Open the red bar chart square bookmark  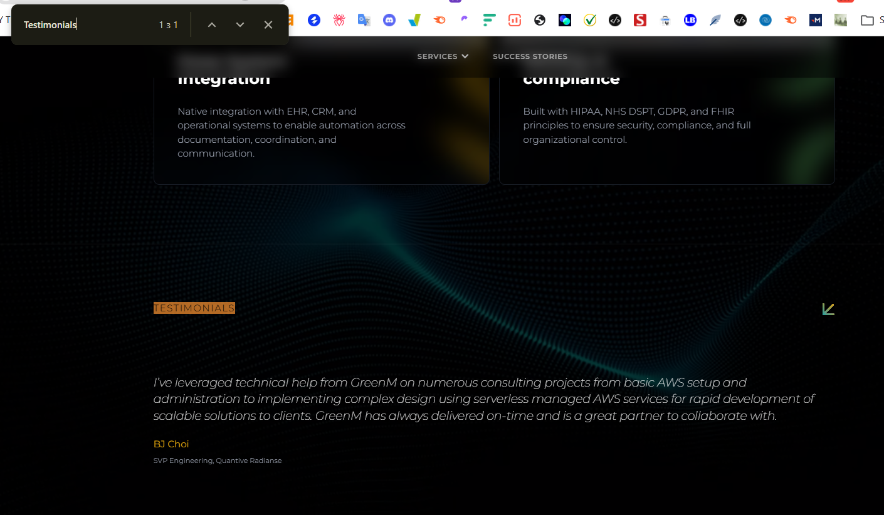pos(515,20)
